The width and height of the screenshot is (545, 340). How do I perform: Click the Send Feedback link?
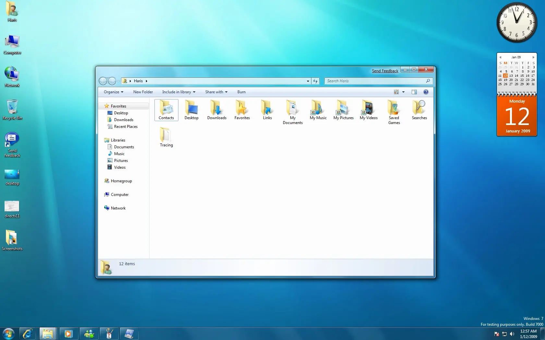[x=385, y=71]
